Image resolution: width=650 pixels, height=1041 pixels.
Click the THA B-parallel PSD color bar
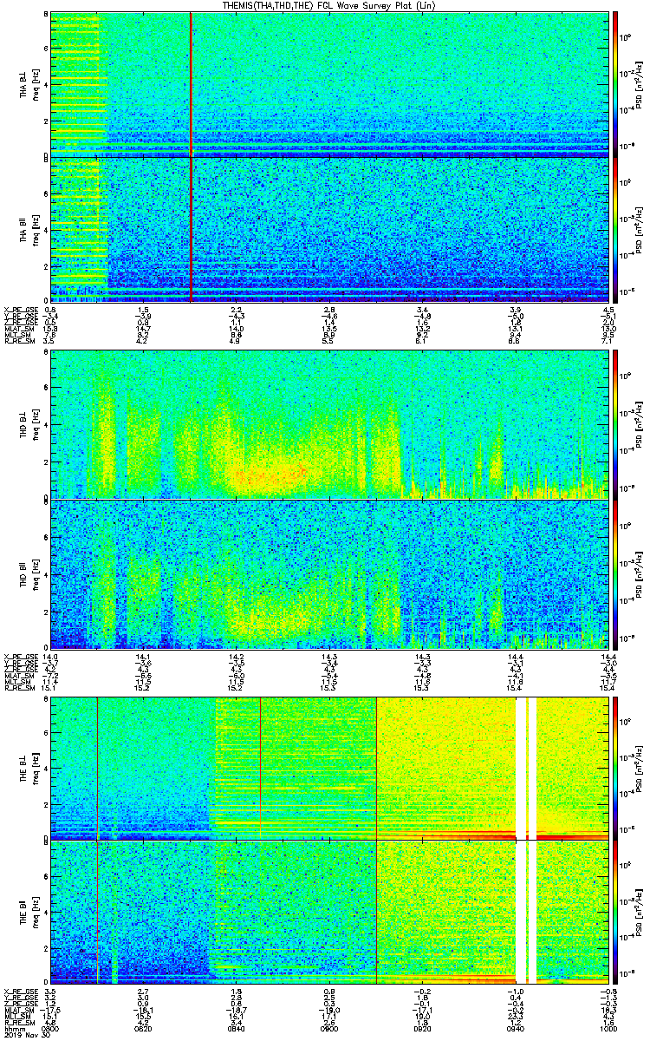point(616,229)
